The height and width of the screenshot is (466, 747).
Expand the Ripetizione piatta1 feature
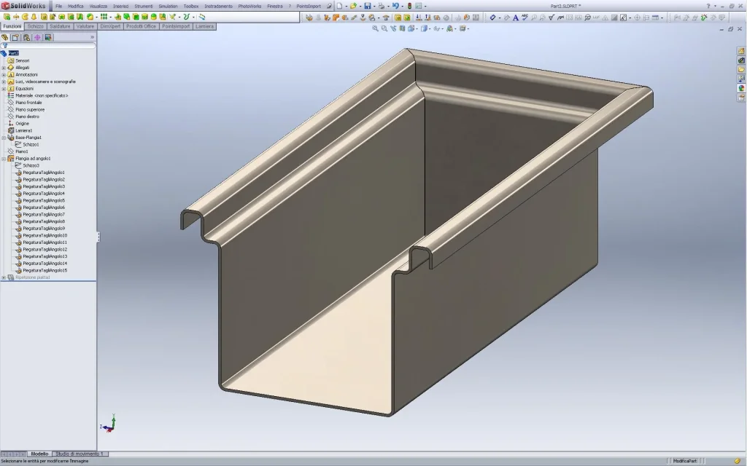point(4,277)
